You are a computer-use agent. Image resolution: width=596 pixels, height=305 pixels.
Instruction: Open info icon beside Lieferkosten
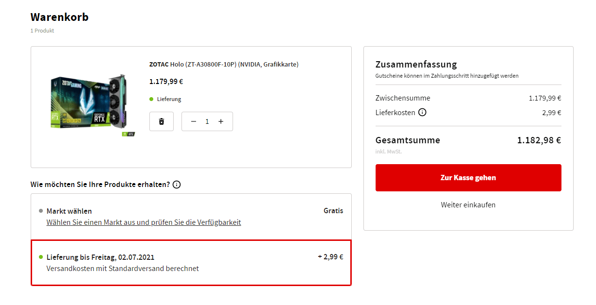422,112
